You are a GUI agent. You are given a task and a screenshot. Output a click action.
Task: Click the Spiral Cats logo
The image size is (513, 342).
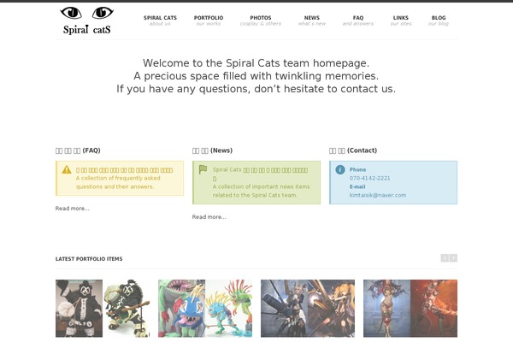86,21
